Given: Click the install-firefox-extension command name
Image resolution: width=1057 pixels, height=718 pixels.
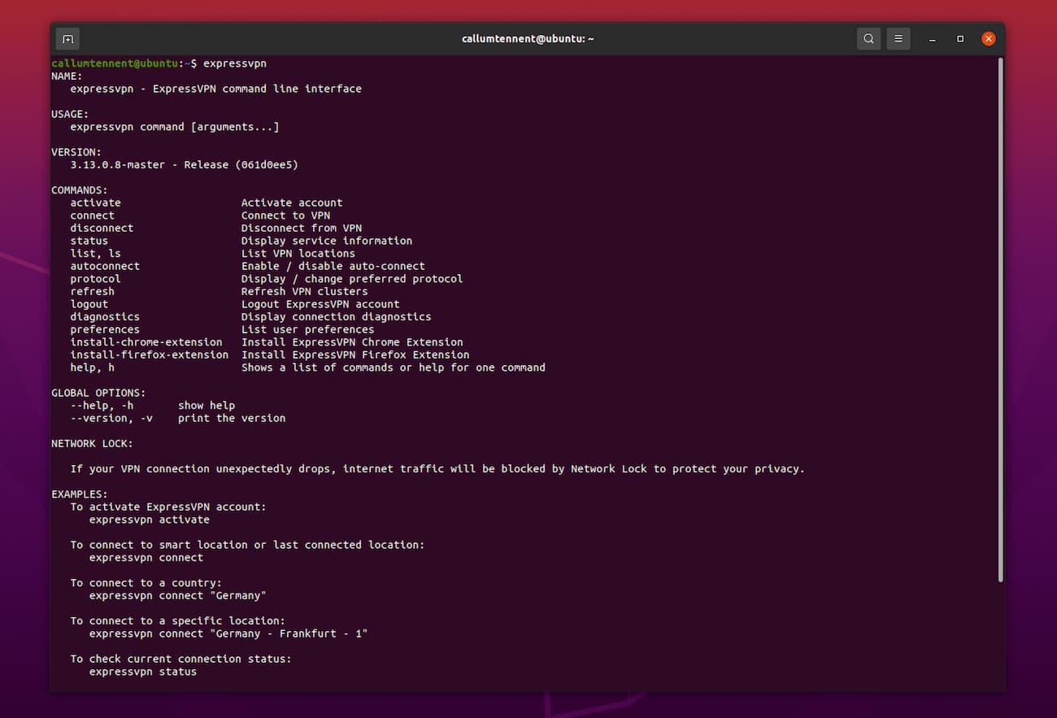Looking at the screenshot, I should [150, 355].
